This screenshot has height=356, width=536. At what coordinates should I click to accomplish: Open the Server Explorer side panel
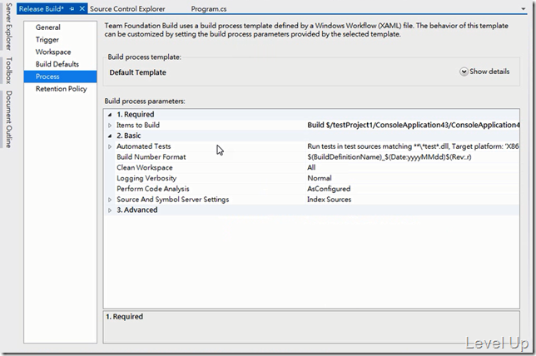[x=8, y=27]
